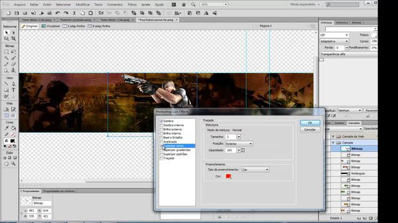Open the Filtros menu
Image resolution: width=398 pixels, height=223 pixels.
[x=132, y=4]
